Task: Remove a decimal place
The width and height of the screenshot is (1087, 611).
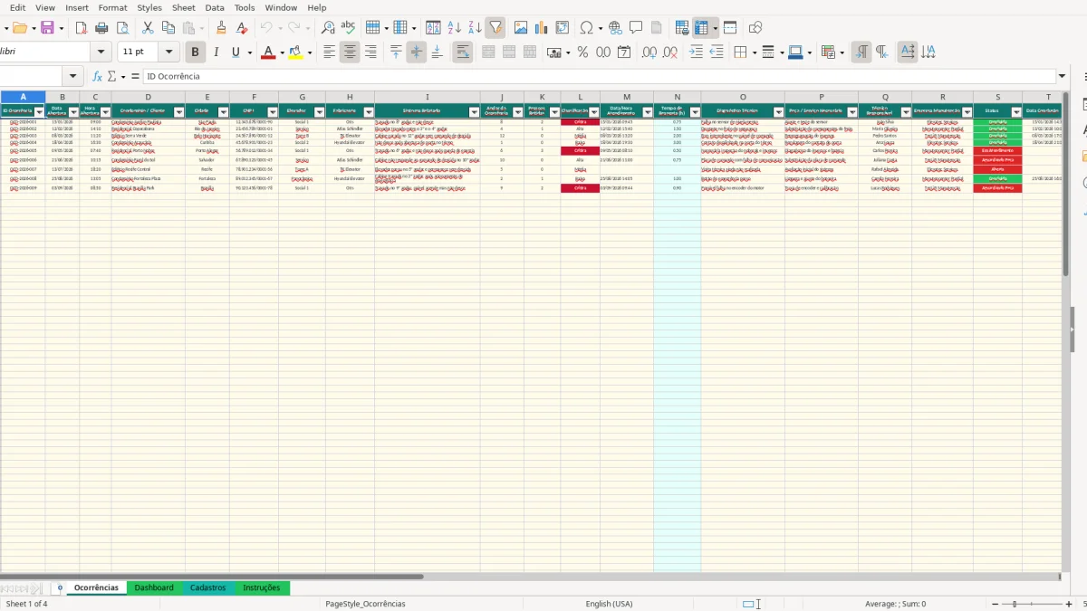Action: tap(670, 53)
